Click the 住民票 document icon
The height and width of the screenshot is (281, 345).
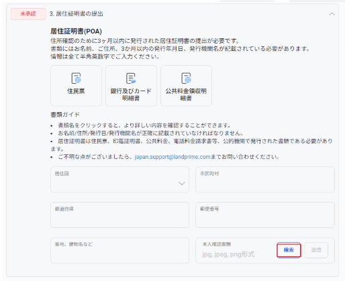click(76, 78)
